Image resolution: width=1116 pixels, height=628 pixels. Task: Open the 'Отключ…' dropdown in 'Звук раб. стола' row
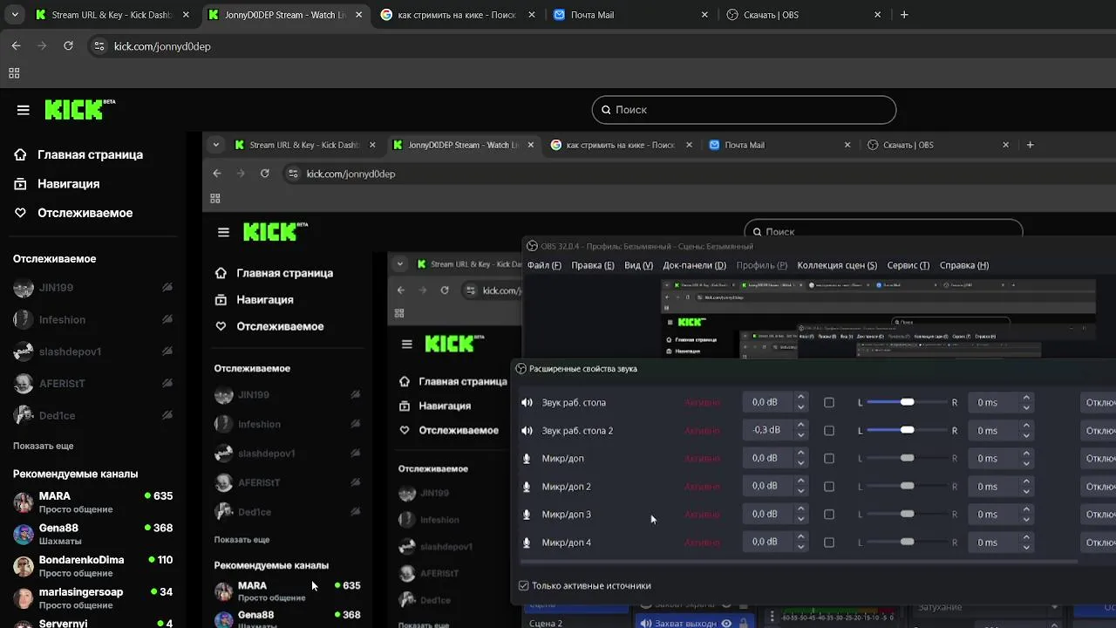1098,403
